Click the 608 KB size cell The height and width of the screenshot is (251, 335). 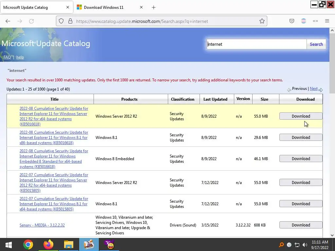(260, 225)
